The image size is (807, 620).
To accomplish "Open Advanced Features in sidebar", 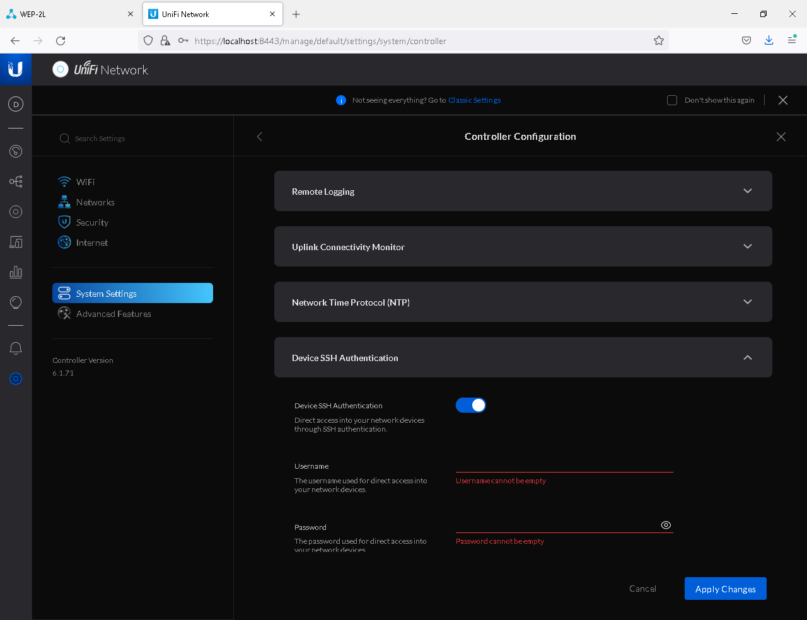I will [105, 314].
